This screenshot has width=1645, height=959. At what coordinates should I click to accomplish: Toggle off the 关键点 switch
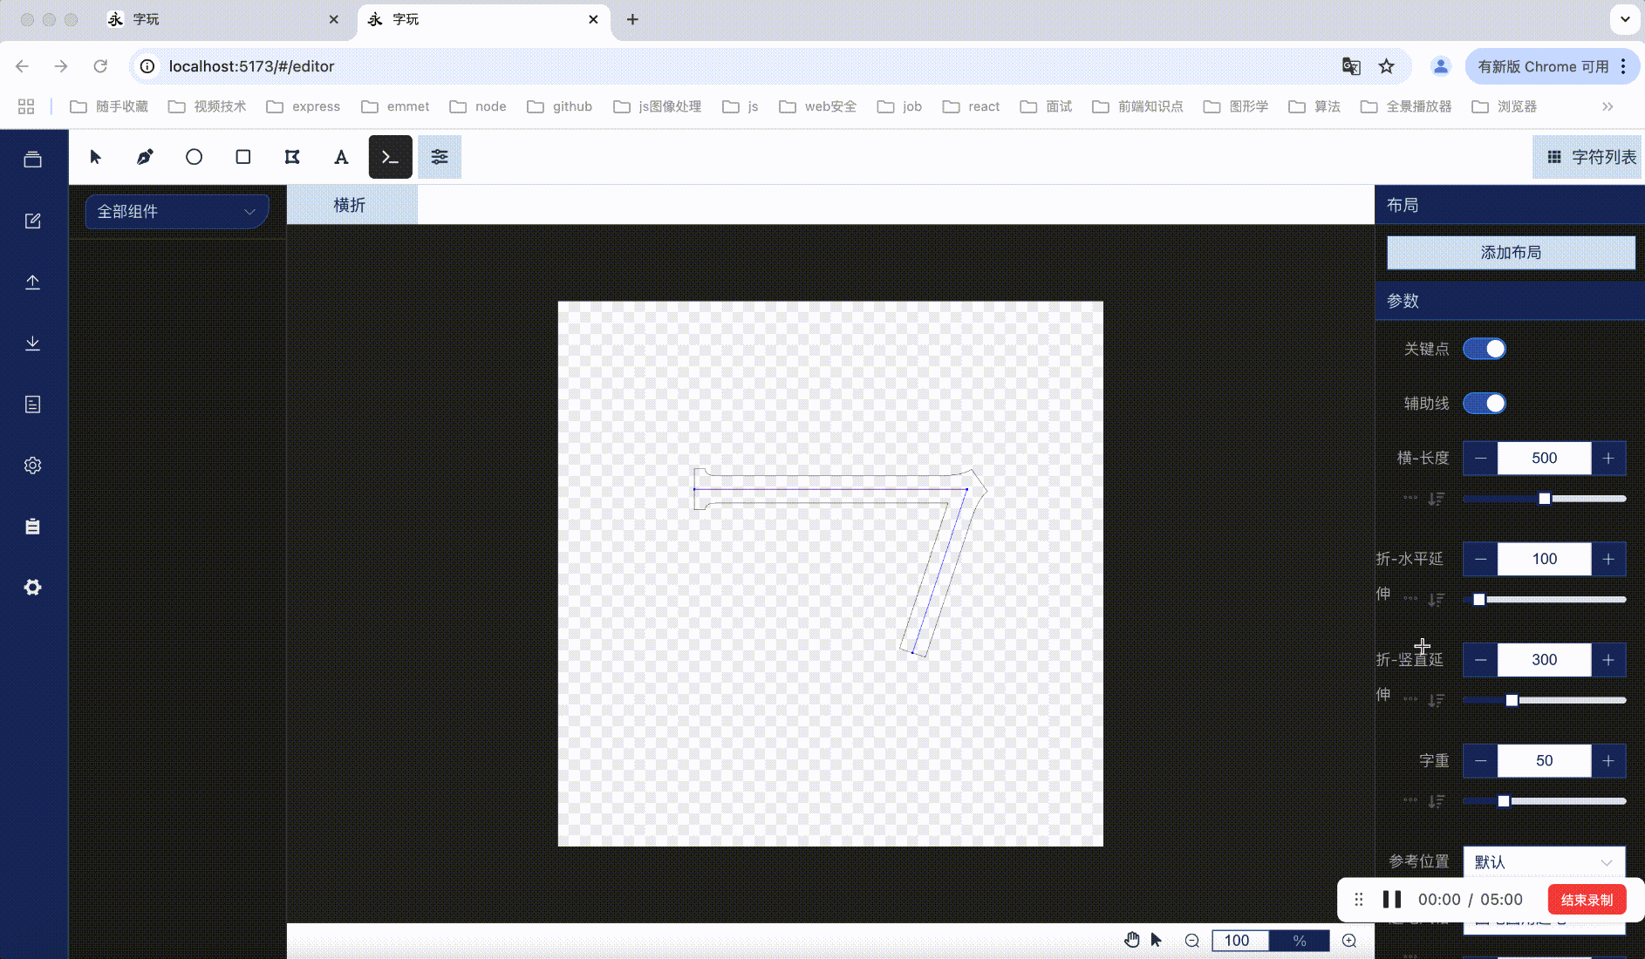1485,348
